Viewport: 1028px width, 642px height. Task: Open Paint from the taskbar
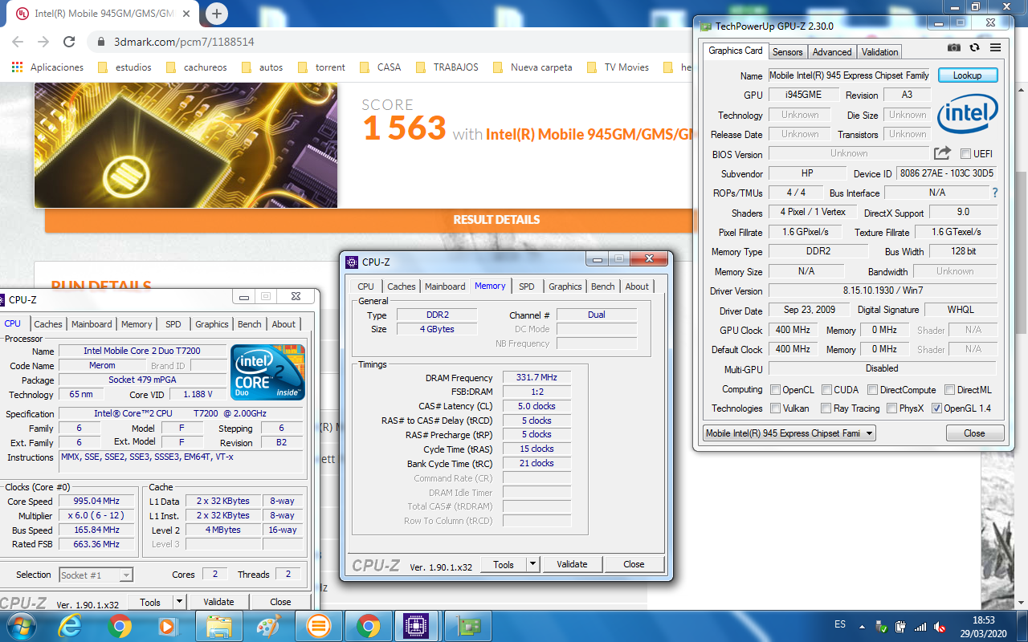tap(268, 626)
